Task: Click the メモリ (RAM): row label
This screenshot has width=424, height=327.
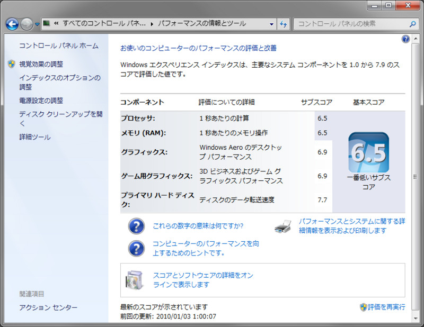Action: click(x=143, y=133)
